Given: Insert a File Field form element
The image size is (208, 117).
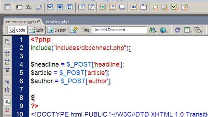Looking at the screenshot, I should point(112,7).
